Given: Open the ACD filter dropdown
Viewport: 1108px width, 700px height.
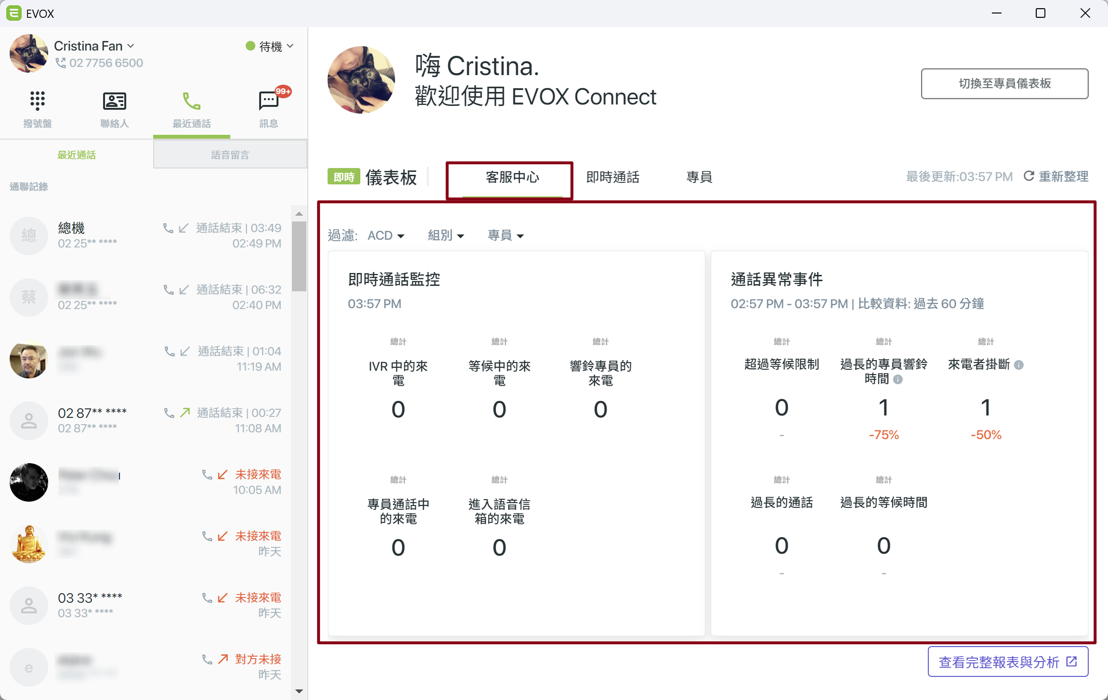Looking at the screenshot, I should point(386,235).
